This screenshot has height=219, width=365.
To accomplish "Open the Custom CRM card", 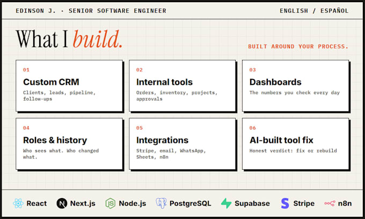I will (69, 86).
